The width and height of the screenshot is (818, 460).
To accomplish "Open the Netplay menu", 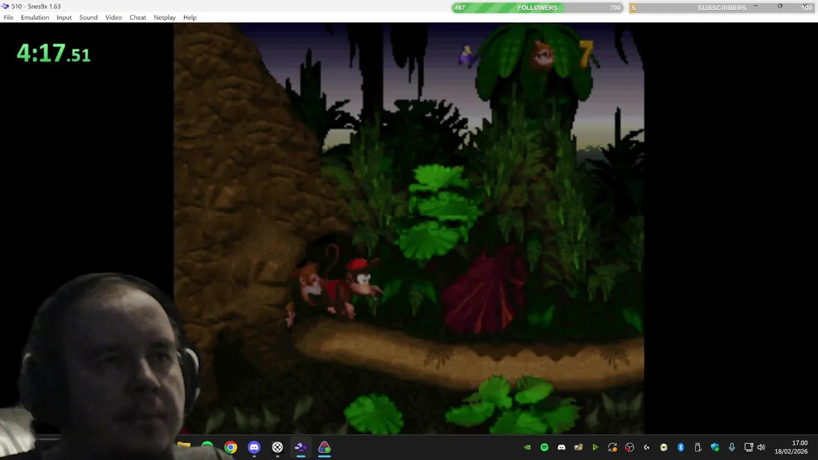I will click(x=164, y=17).
